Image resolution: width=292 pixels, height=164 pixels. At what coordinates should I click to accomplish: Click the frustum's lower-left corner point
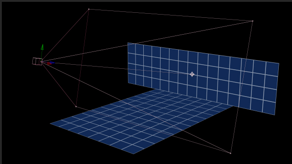76,107
